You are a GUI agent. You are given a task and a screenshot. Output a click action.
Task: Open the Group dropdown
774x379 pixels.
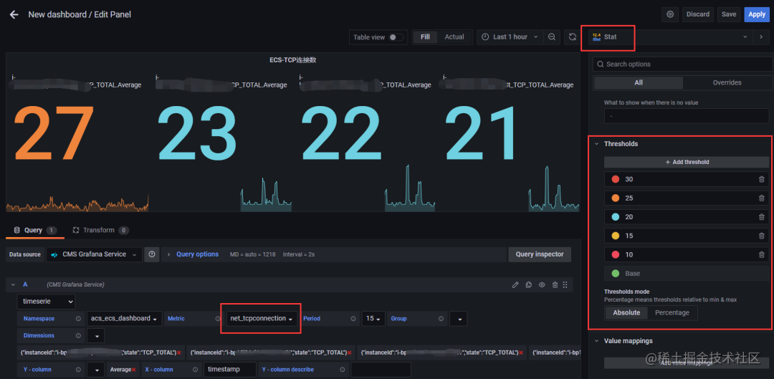[459, 319]
